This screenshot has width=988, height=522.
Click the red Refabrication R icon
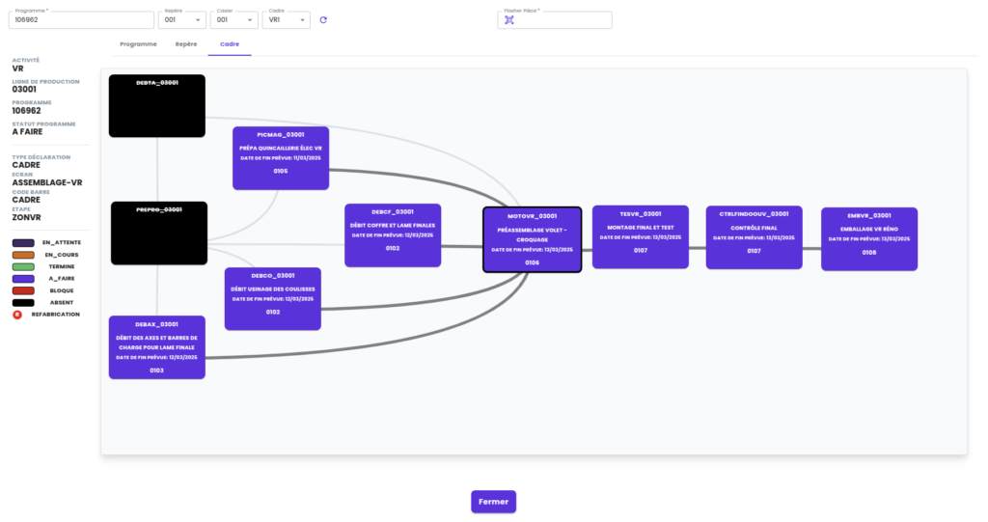tap(16, 315)
